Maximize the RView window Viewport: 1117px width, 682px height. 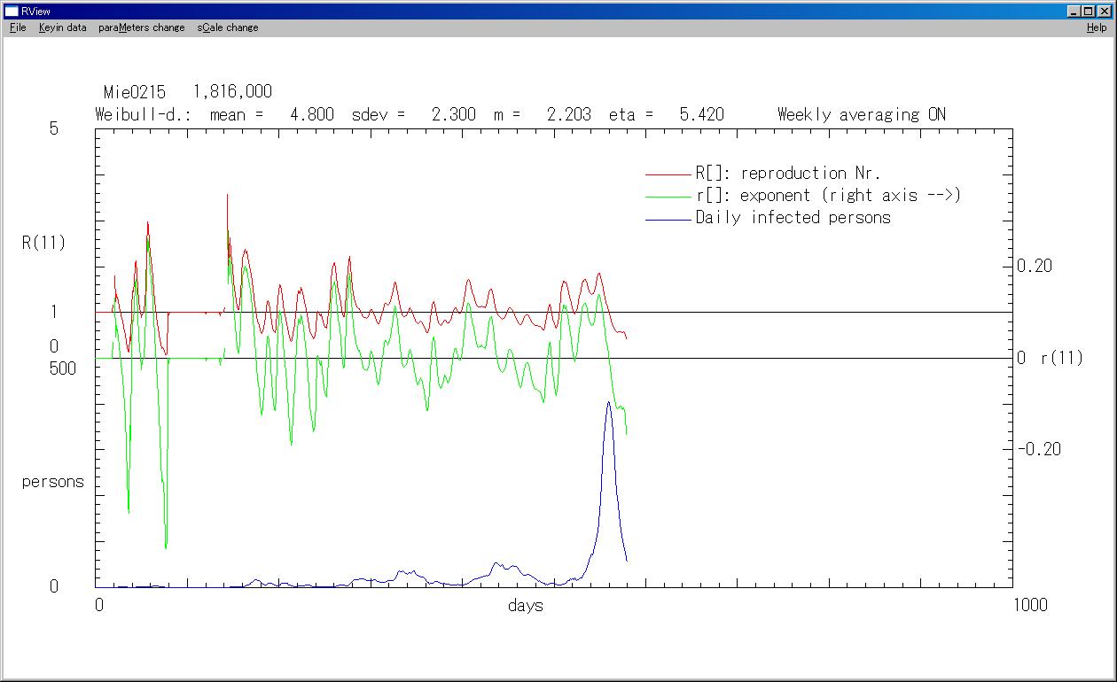pyautogui.click(x=1089, y=11)
